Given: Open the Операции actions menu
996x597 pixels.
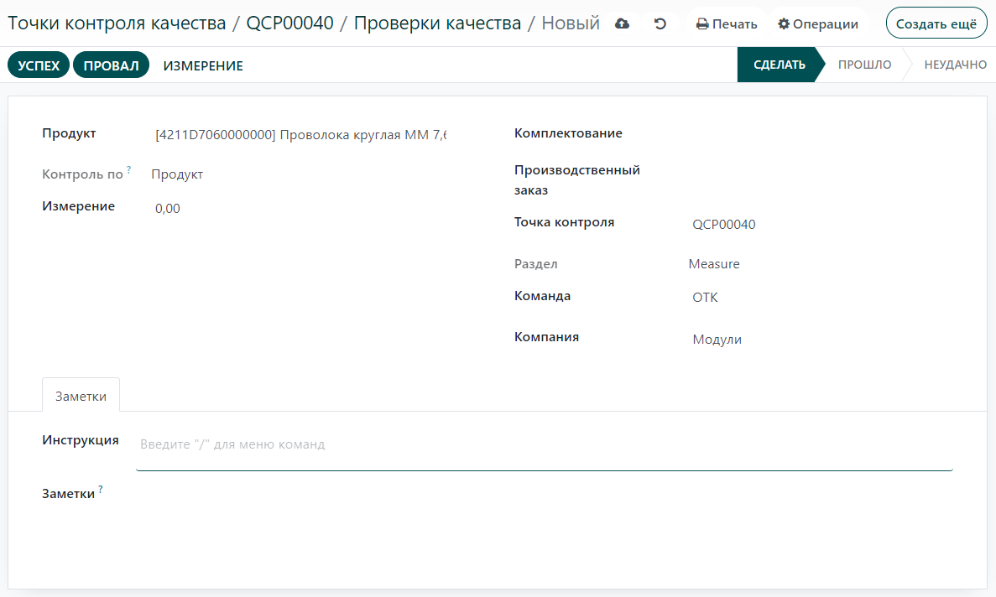Looking at the screenshot, I should 818,24.
